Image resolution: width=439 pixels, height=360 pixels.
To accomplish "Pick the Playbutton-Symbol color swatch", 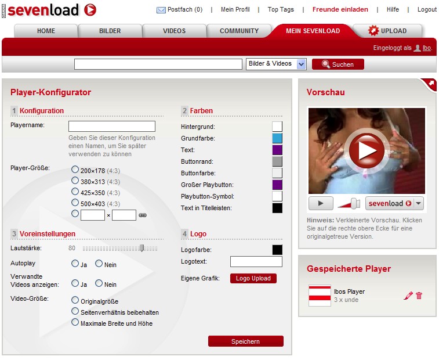I will pyautogui.click(x=277, y=196).
